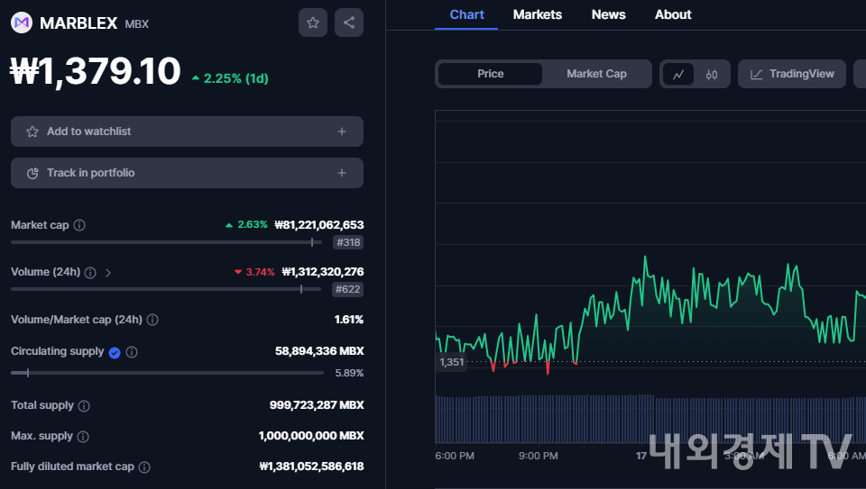Open the News tab
This screenshot has width=866, height=489.
click(x=608, y=14)
